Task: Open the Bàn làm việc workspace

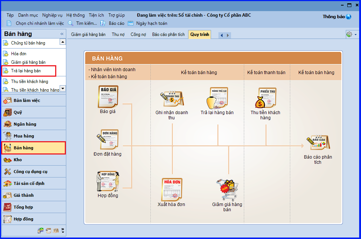Action: pos(34,100)
